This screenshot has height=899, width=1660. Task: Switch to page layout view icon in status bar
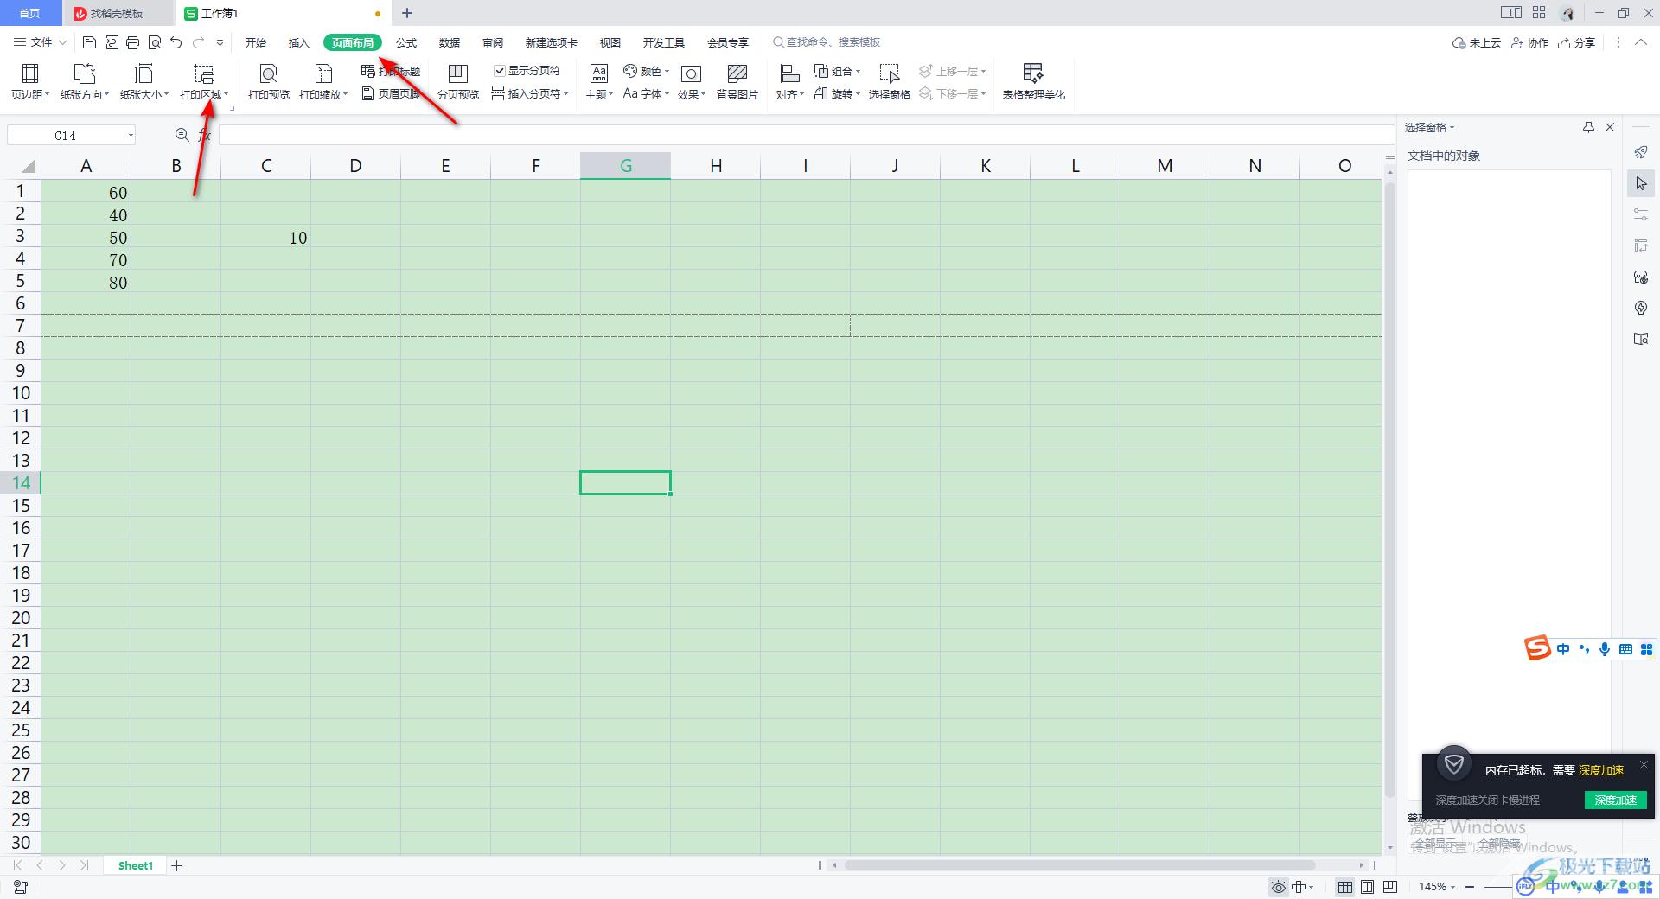click(x=1368, y=887)
